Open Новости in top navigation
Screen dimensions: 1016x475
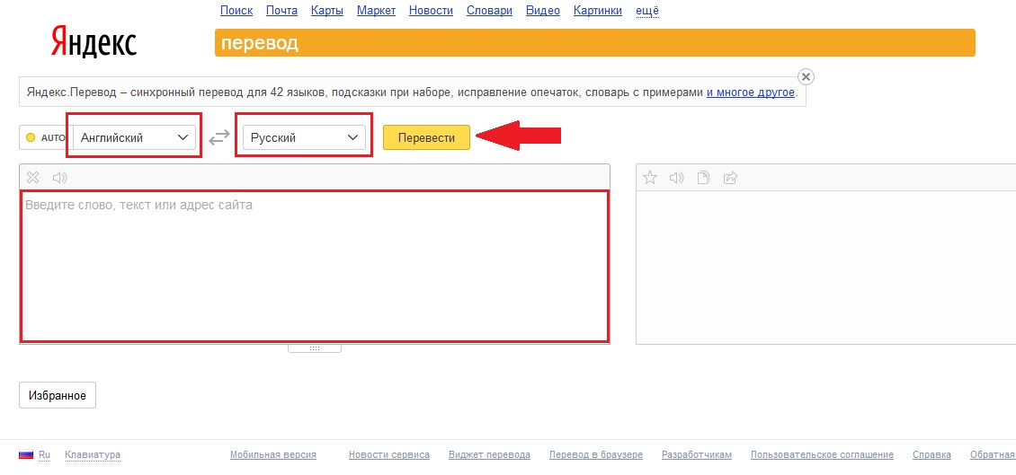tap(431, 11)
